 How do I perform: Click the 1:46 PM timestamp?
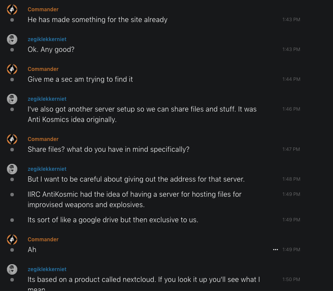[x=291, y=109]
